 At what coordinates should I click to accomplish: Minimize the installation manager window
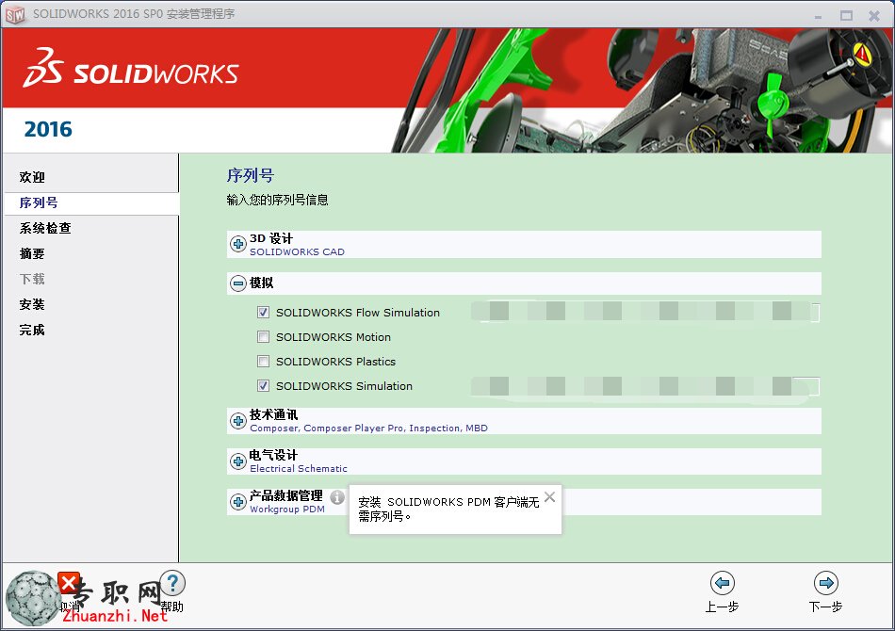click(x=818, y=16)
